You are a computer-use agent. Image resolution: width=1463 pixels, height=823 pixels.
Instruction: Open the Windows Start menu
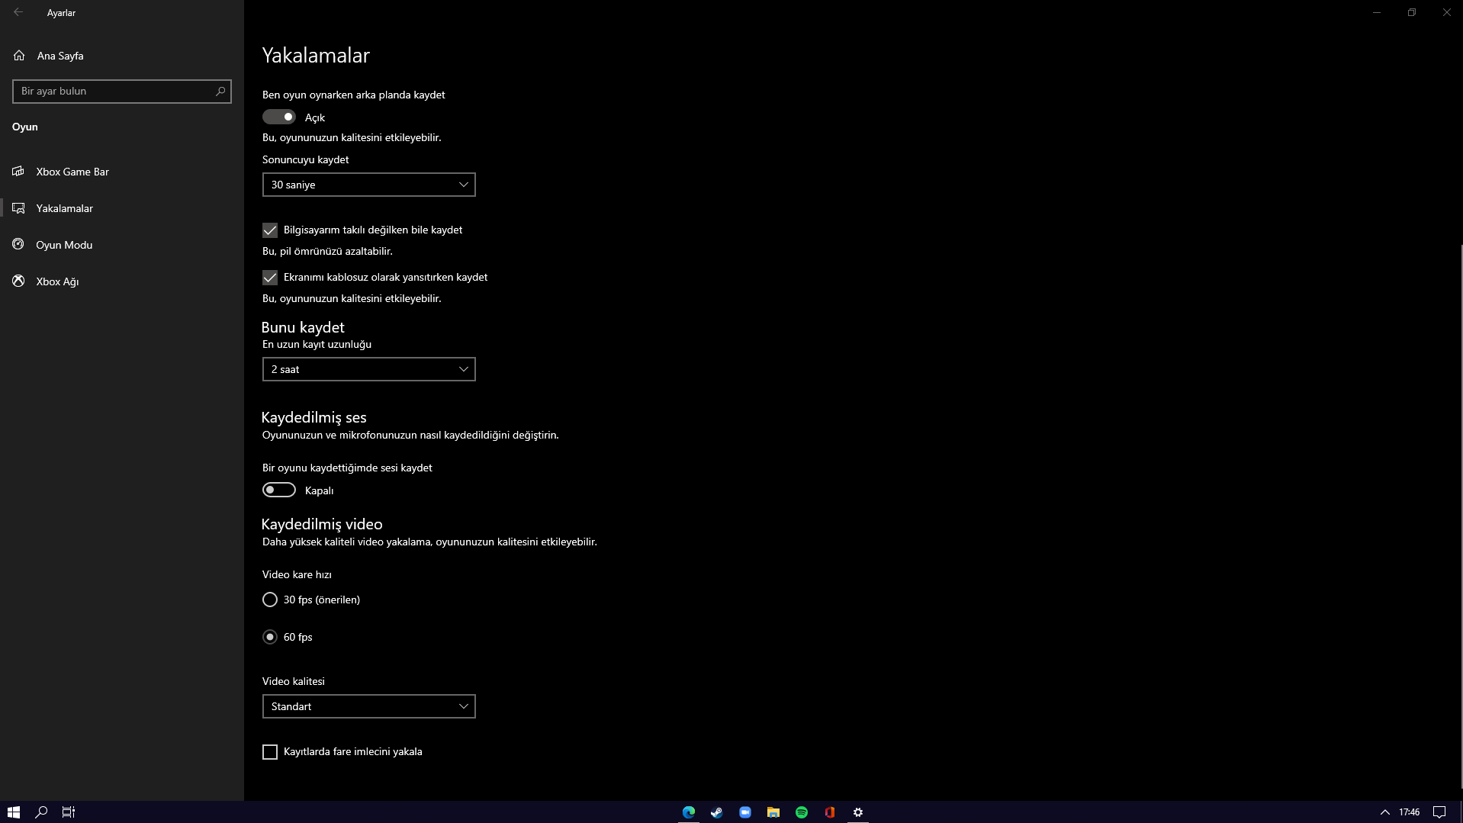[14, 812]
